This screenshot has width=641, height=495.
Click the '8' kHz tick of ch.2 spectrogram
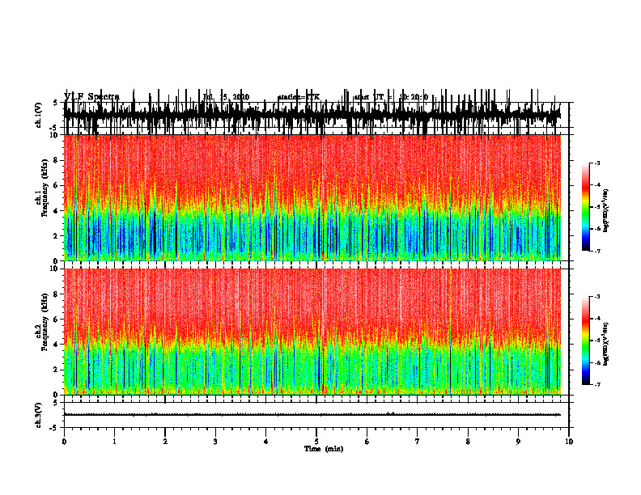click(56, 294)
